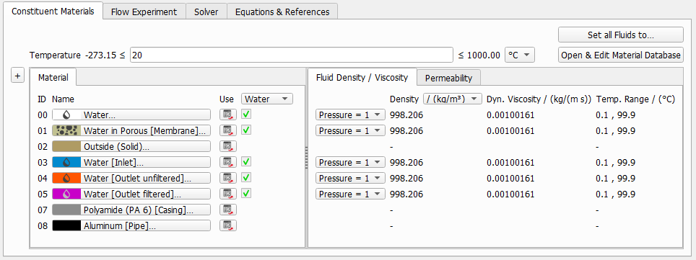696x260 pixels.
Task: Open the Water [Outlet filtered]... material button
Action: tap(131, 194)
